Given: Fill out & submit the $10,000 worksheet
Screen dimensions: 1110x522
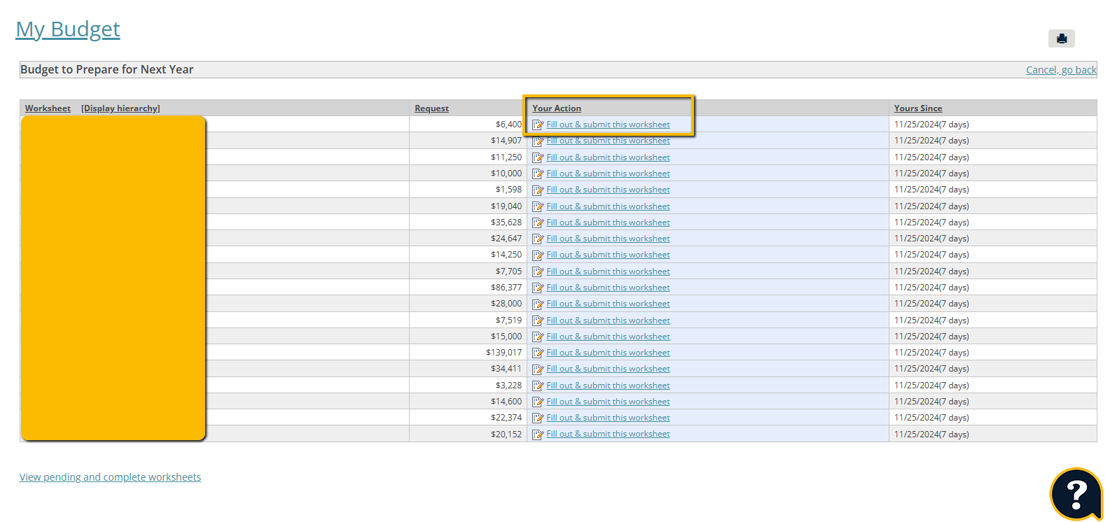Looking at the screenshot, I should pyautogui.click(x=608, y=174).
